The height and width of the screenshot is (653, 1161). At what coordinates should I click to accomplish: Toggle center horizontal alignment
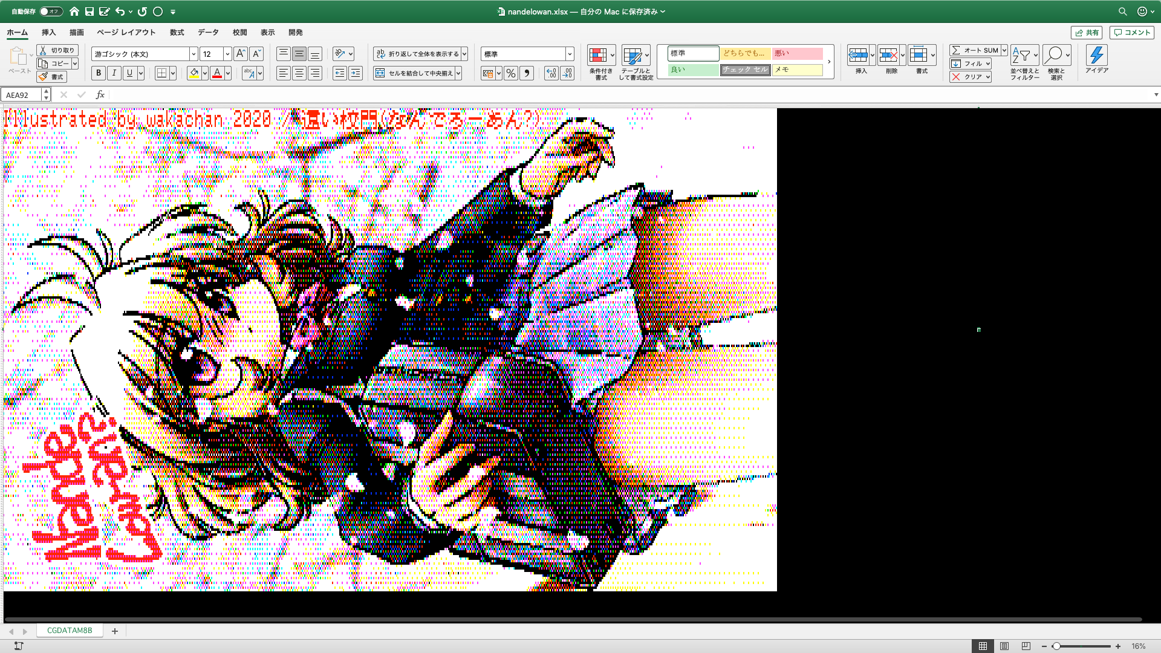pyautogui.click(x=299, y=73)
